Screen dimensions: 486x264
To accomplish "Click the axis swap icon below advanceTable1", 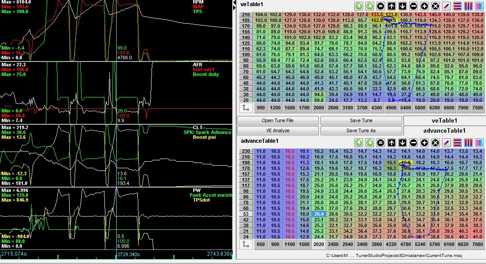I will pos(245,244).
